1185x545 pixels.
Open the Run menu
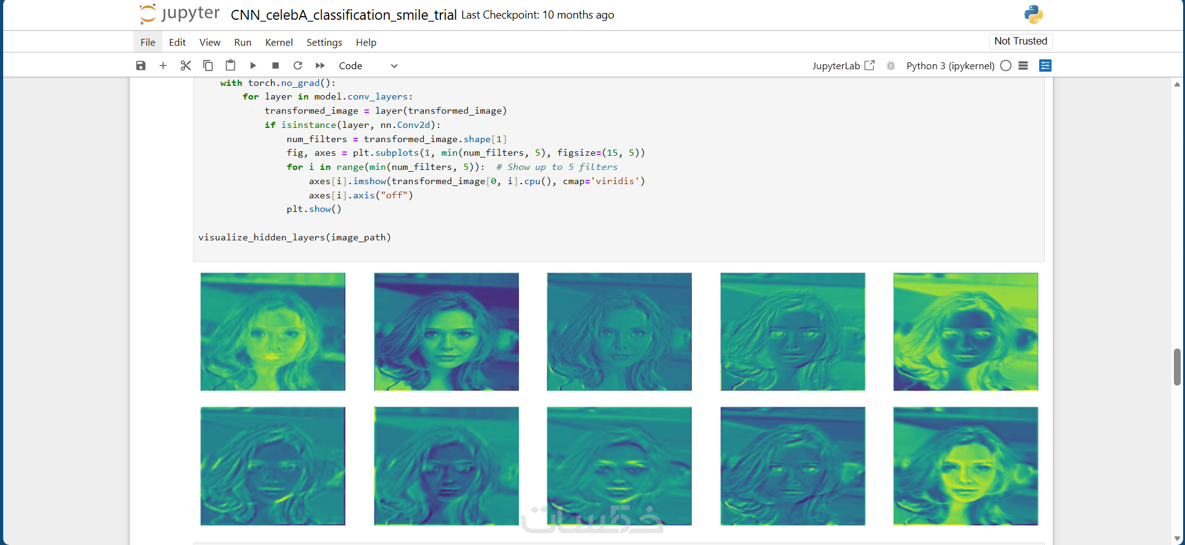[x=243, y=42]
